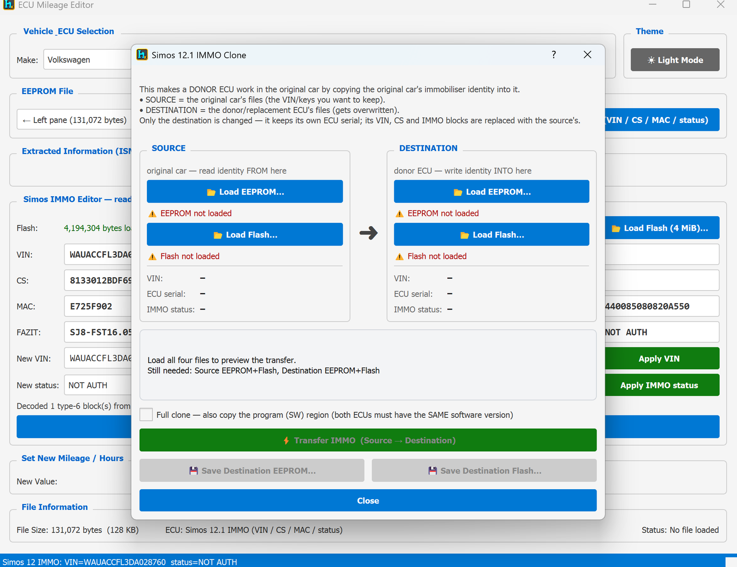Load Destination Flash file
Screen dimensions: 737x567
coord(491,234)
